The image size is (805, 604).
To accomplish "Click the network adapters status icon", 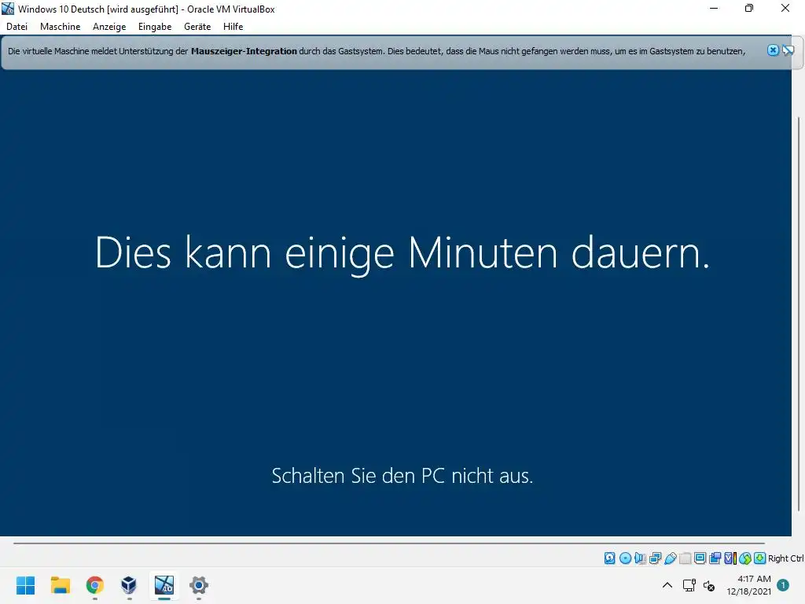I will 655,558.
